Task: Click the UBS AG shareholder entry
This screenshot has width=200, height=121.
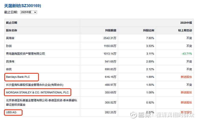Action: [11, 112]
